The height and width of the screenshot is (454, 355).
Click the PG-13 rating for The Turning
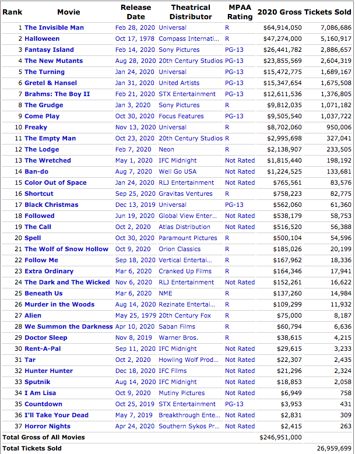click(x=234, y=72)
